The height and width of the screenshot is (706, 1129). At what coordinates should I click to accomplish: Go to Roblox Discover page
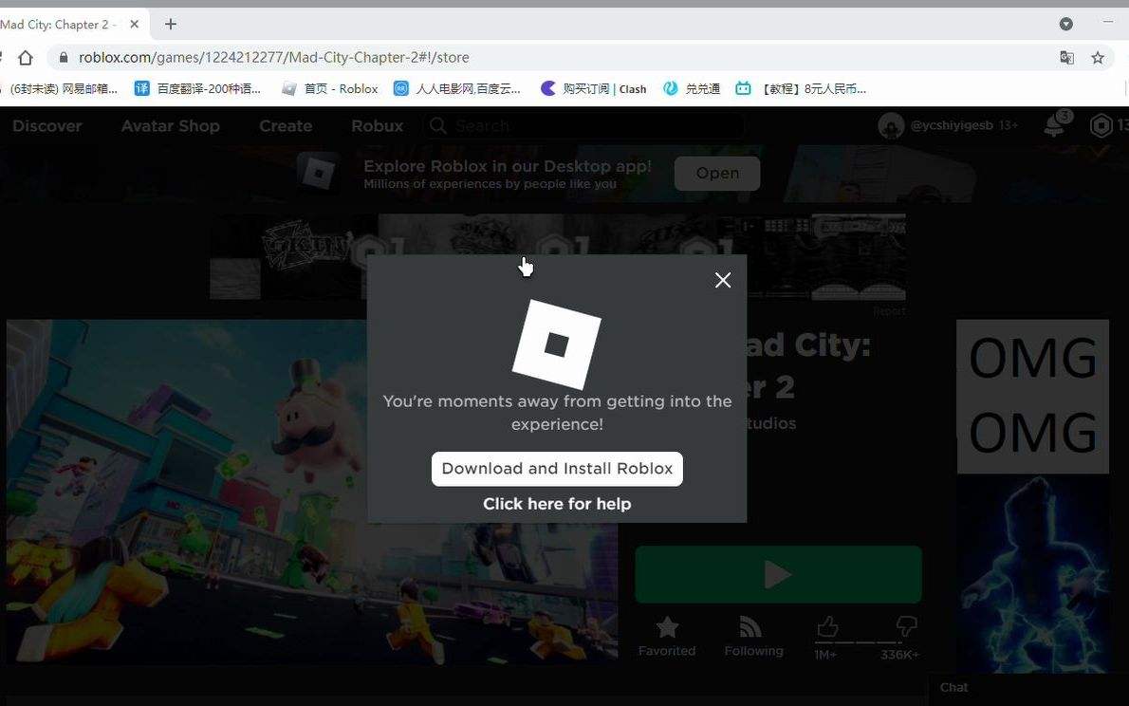click(x=46, y=126)
